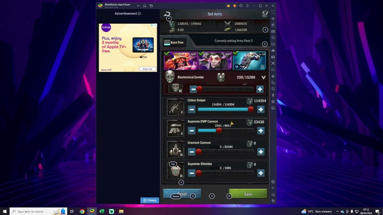The width and height of the screenshot is (383, 215).
Task: Open the army notes icon beside Set Army
Action: pos(265,14)
